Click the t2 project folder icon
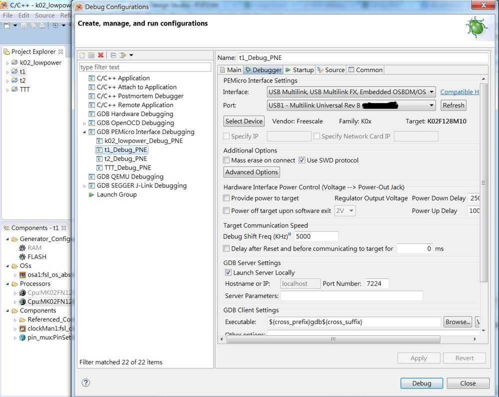This screenshot has height=397, width=499. click(14, 80)
